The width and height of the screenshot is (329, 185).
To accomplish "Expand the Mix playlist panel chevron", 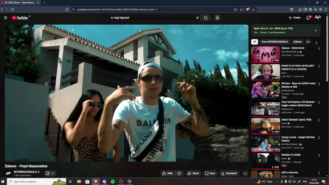I will click(x=316, y=31).
